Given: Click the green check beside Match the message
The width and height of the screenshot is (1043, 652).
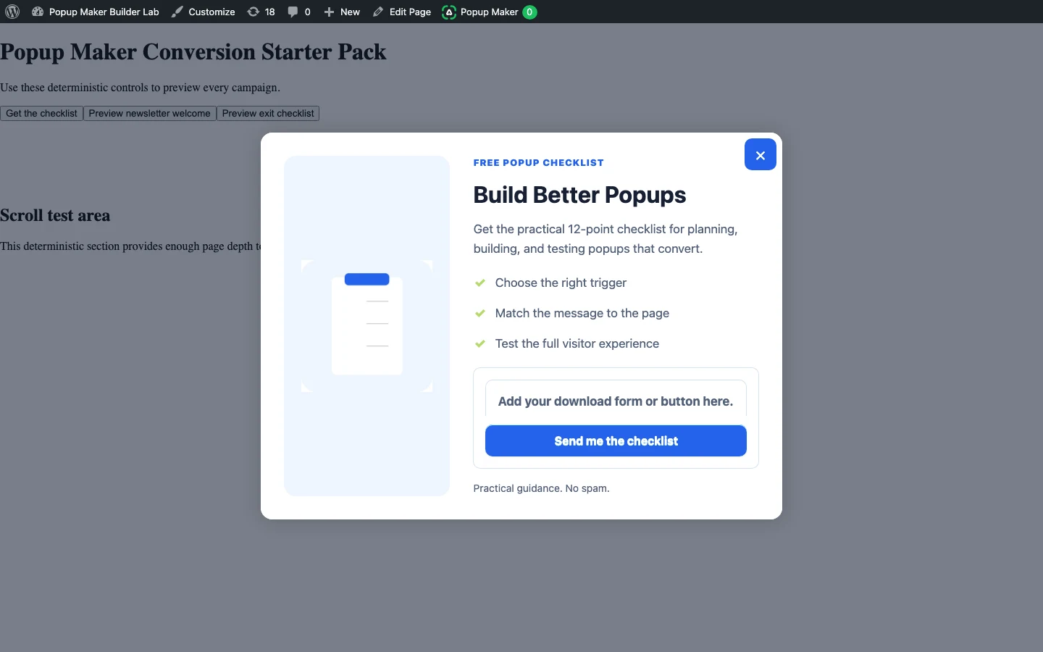Looking at the screenshot, I should coord(479,313).
